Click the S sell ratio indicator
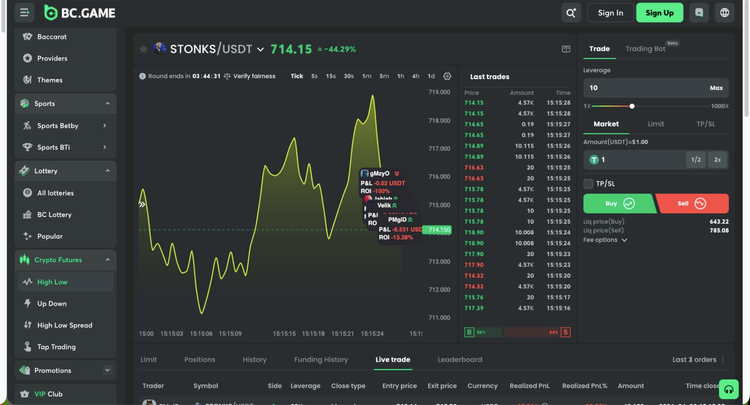This screenshot has width=750, height=405. click(566, 332)
